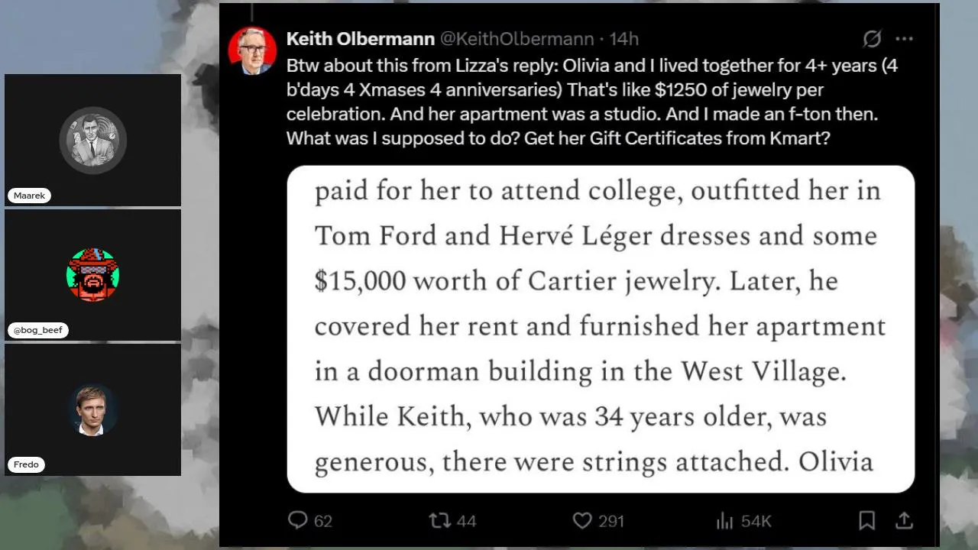Click the reply speech bubble icon
This screenshot has width=978, height=550.
point(297,520)
